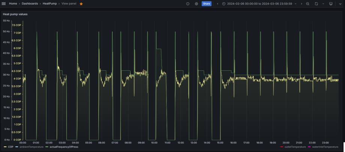Navigate to Dashboards breadcrumb
Image resolution: width=345 pixels, height=152 pixels.
(30, 4)
